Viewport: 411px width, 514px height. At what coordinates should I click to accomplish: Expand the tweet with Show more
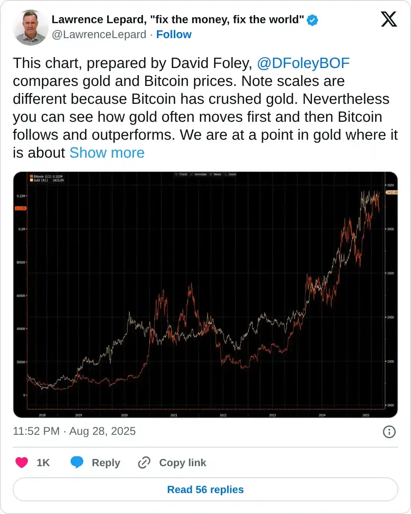coord(106,152)
